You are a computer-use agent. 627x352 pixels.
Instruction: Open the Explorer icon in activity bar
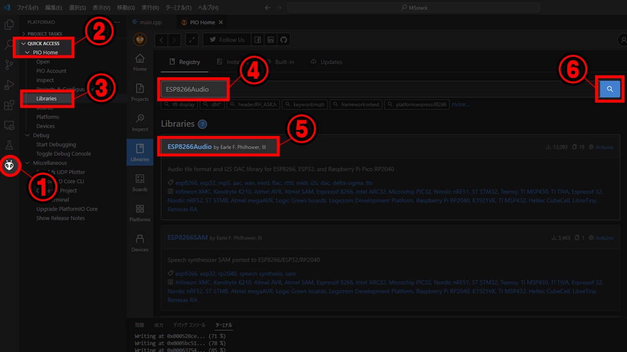click(x=9, y=25)
